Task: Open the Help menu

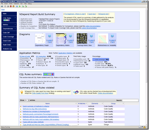Action: (x=25, y=4)
